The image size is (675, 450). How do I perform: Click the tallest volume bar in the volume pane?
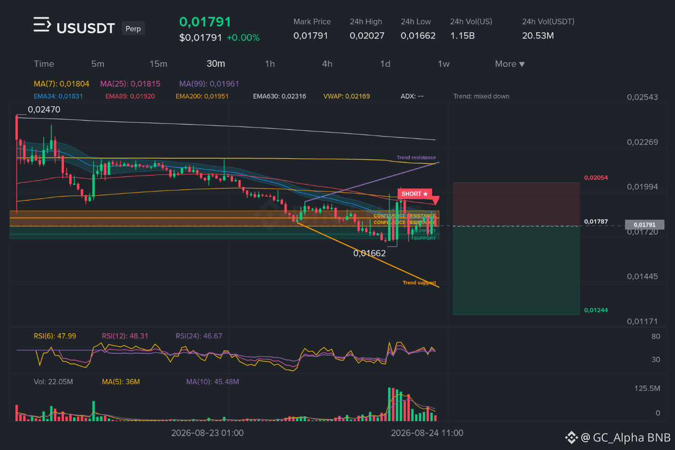389,404
